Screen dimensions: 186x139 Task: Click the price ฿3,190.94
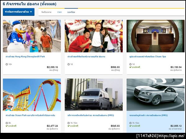pos(176,67)
